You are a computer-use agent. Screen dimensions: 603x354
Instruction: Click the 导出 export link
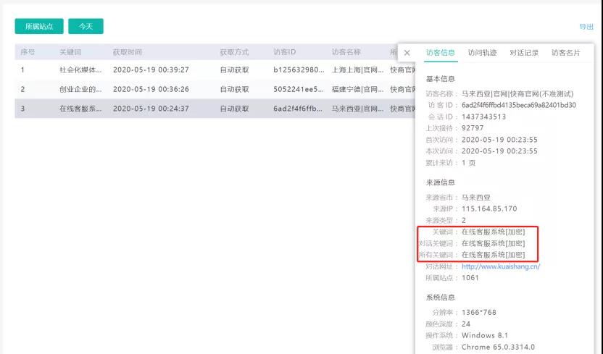coord(586,27)
